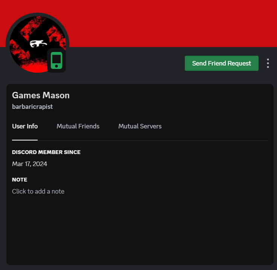The height and width of the screenshot is (270, 277).
Task: Switch to the Mutual Friends tab
Action: tap(78, 126)
